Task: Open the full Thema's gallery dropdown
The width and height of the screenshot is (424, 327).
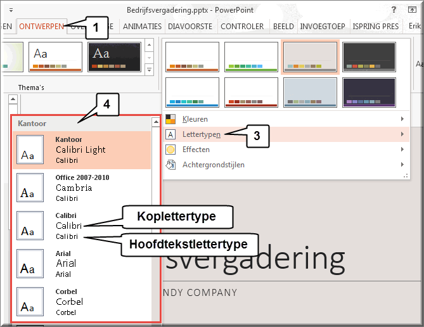Action: click(150, 70)
